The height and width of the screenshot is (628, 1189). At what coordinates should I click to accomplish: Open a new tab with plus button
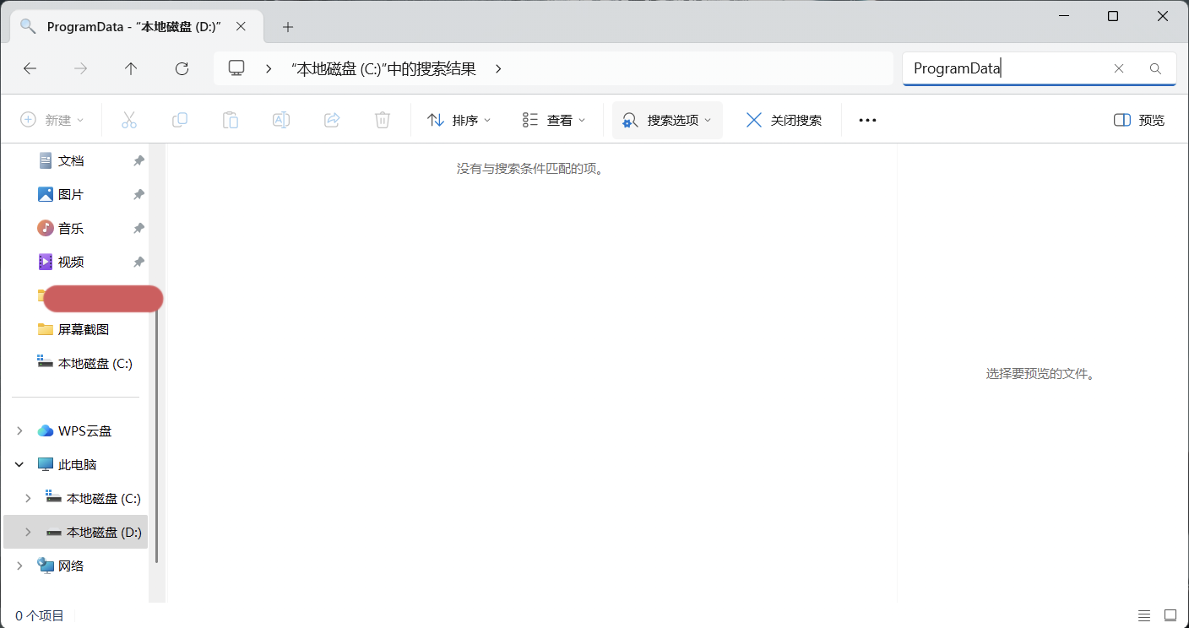[x=288, y=27]
